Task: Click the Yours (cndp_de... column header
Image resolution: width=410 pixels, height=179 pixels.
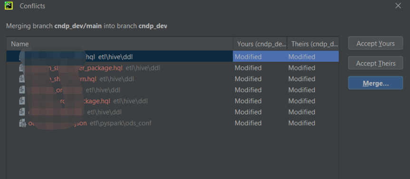Action: click(x=260, y=44)
